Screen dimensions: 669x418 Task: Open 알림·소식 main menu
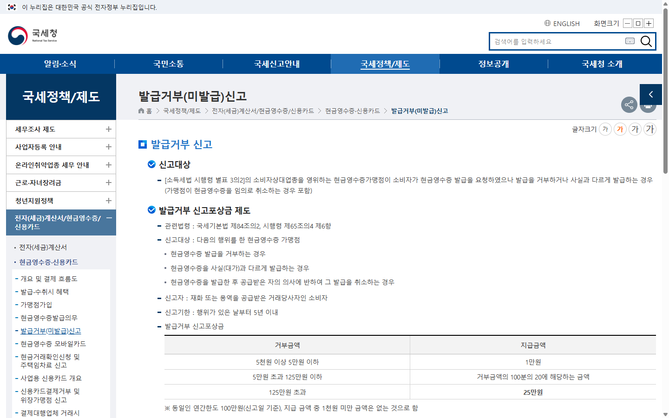(x=60, y=64)
